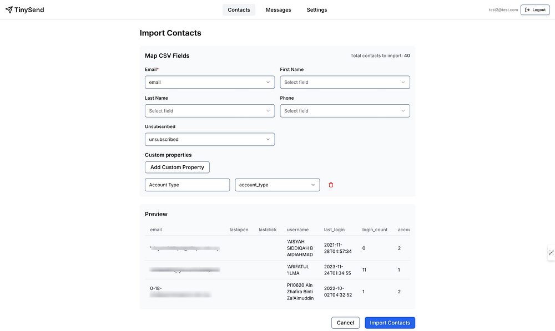Open the Unsubscribed mapping dropdown
The image size is (555, 331).
tap(210, 139)
